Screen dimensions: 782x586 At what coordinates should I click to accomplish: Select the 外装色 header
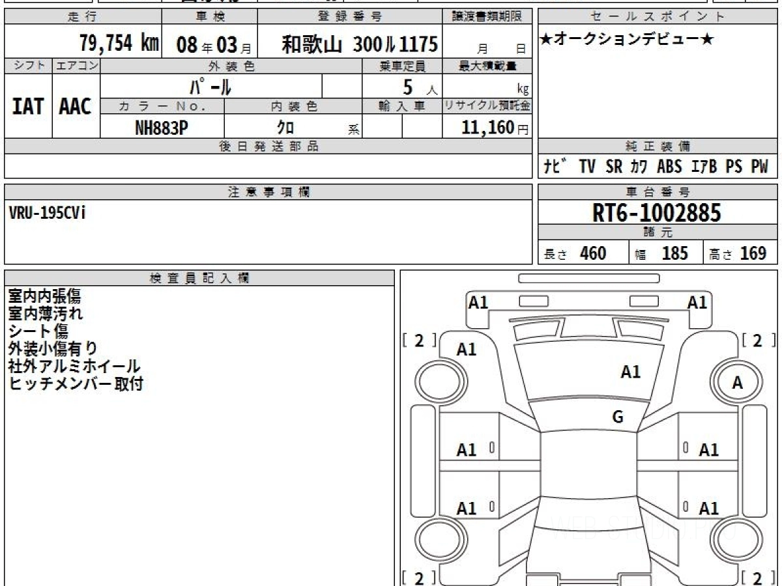[231, 66]
